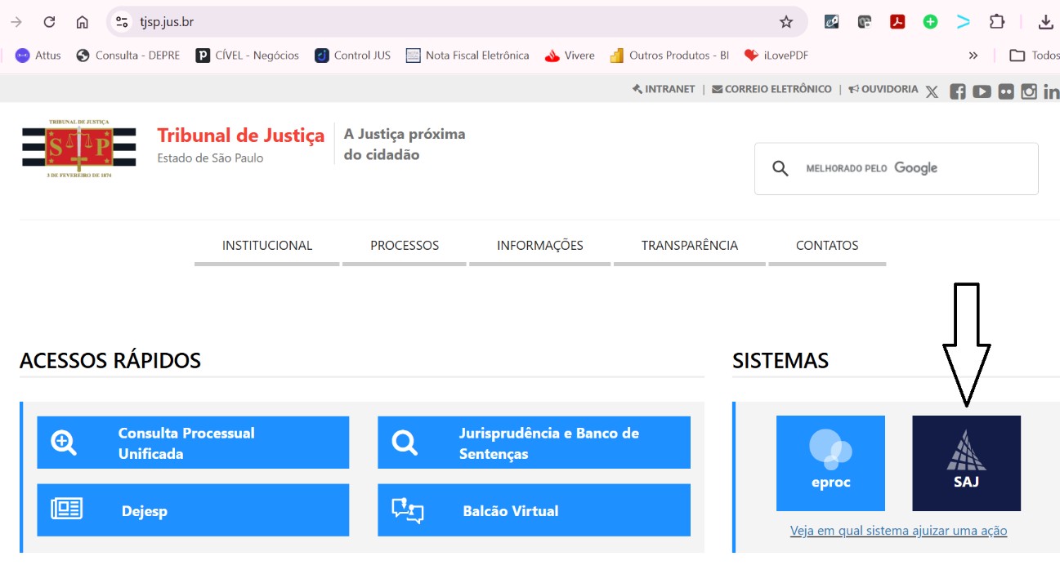
Task: Open the Facebook social icon
Action: 958,92
